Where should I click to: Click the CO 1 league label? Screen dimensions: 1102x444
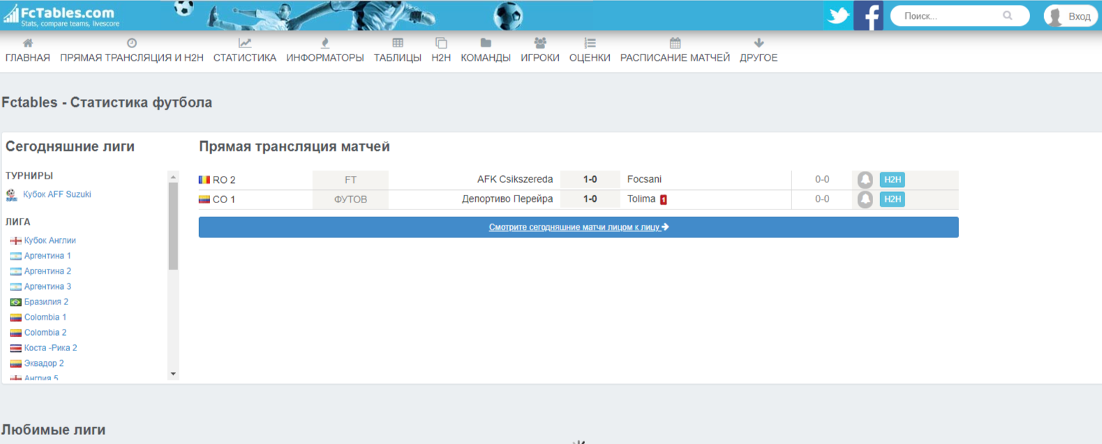point(224,200)
